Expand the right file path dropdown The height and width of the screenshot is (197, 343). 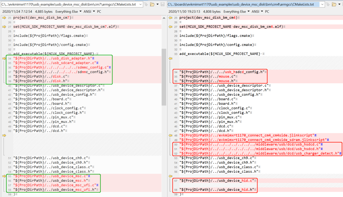tap(322, 4)
